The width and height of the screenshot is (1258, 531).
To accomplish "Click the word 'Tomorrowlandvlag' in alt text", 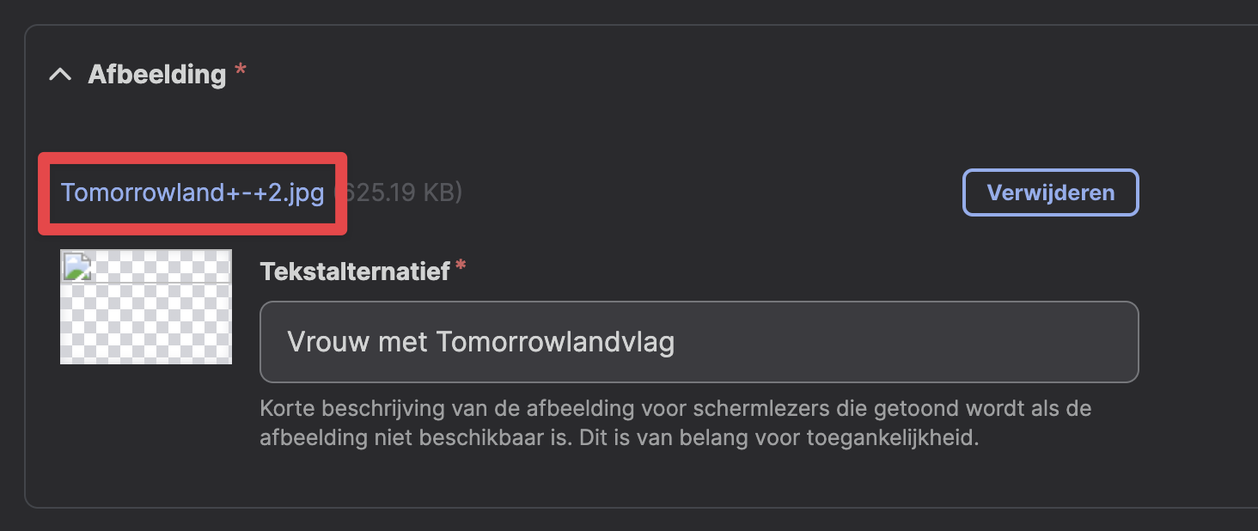I will pos(555,342).
